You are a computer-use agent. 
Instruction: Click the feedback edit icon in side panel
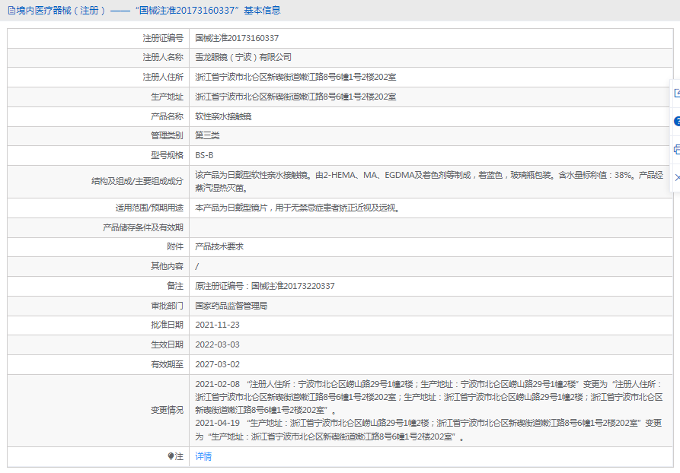pyautogui.click(x=676, y=93)
